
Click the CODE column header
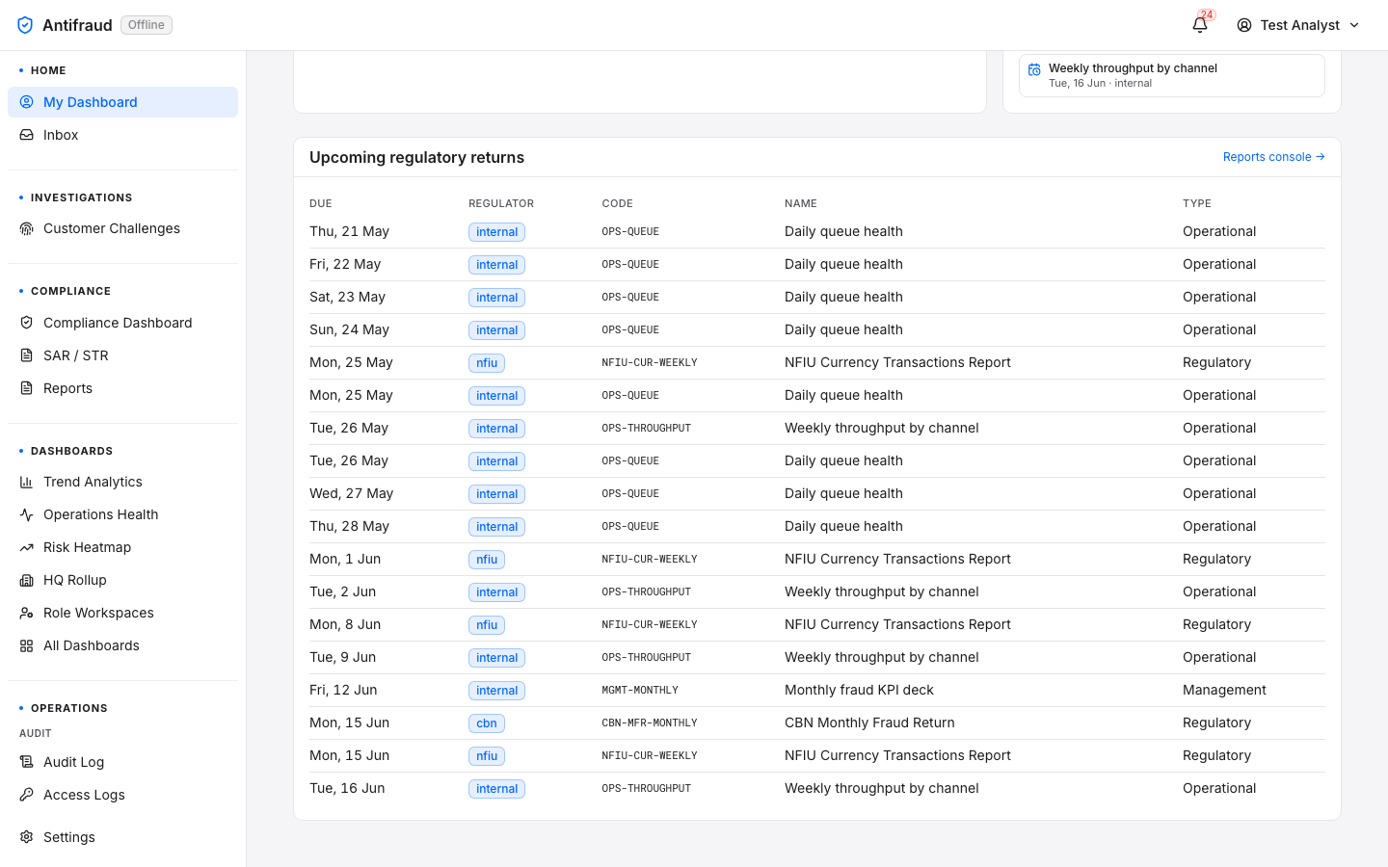(x=617, y=203)
